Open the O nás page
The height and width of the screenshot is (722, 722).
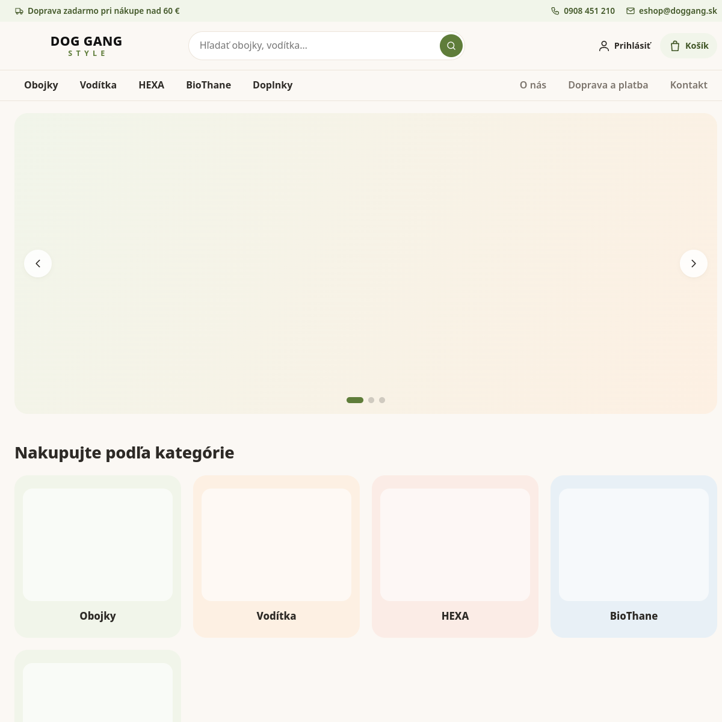pyautogui.click(x=533, y=85)
